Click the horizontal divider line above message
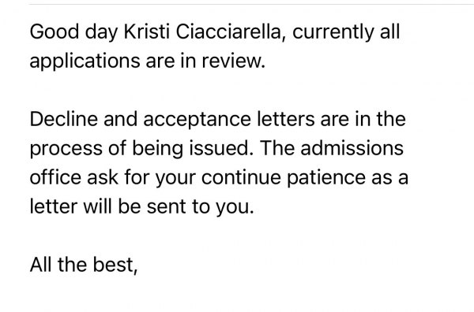This screenshot has width=474, height=312. coord(251,4)
